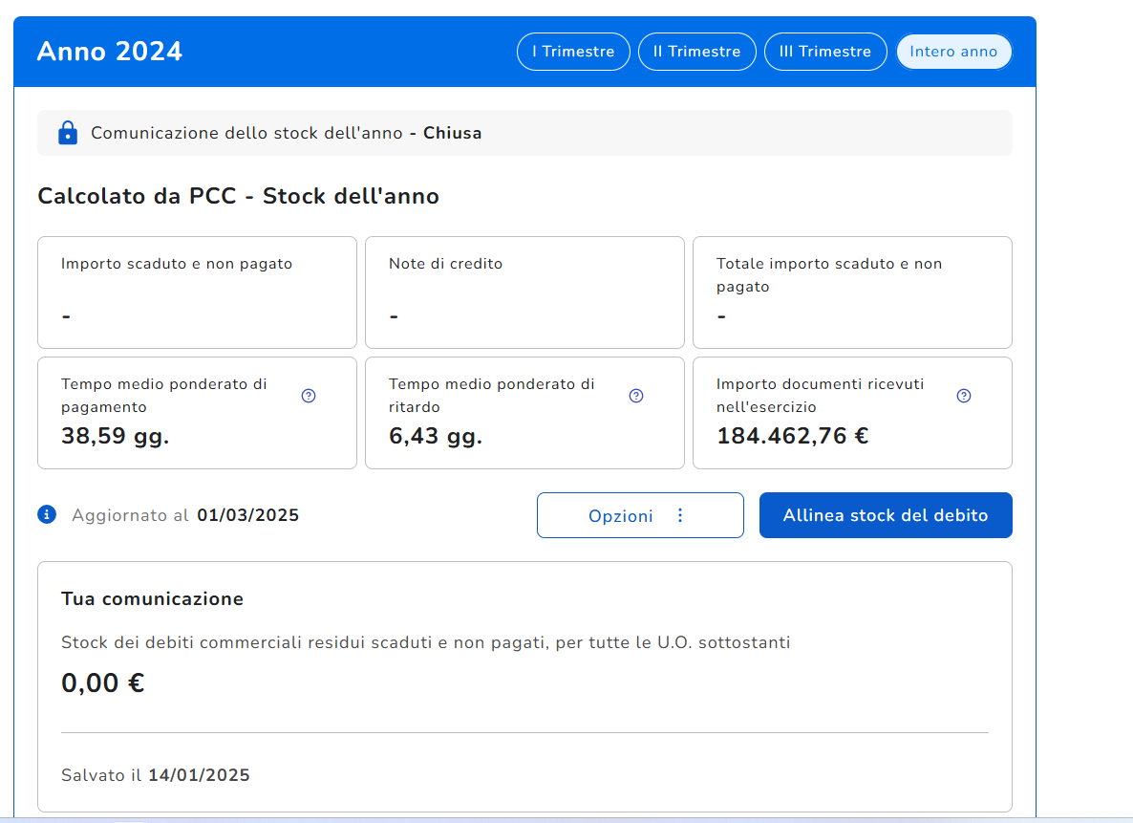The width and height of the screenshot is (1133, 823).
Task: Click the Anno 2024 header title
Action: point(109,52)
